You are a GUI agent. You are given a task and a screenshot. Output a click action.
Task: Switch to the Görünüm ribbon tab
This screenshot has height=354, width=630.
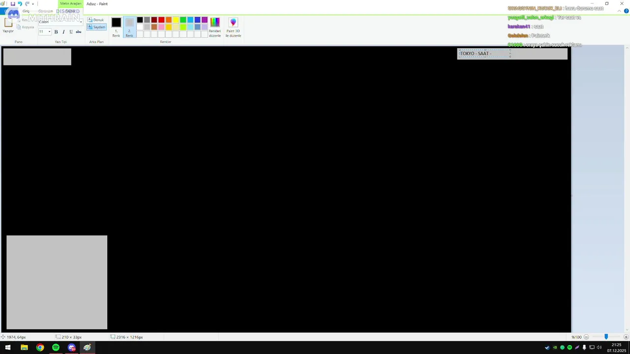click(46, 11)
